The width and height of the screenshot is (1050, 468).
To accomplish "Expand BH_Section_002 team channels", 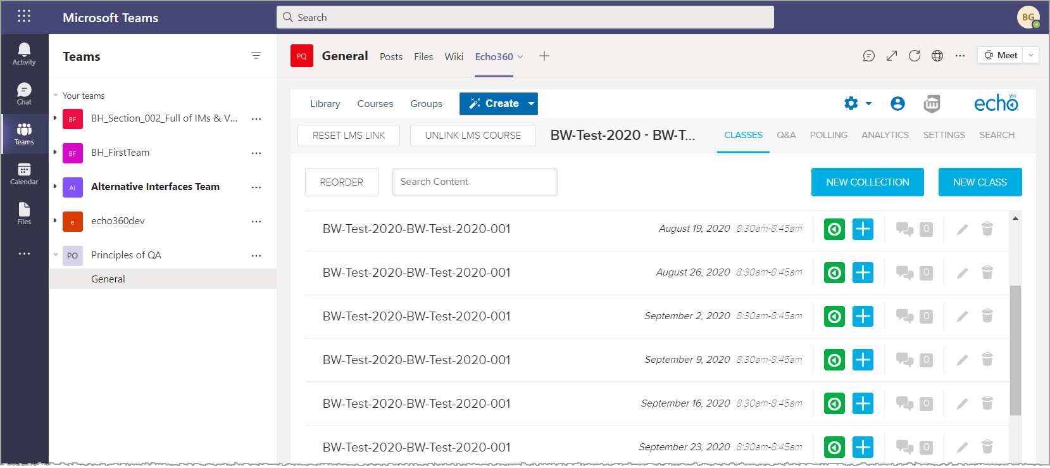I will [x=55, y=118].
